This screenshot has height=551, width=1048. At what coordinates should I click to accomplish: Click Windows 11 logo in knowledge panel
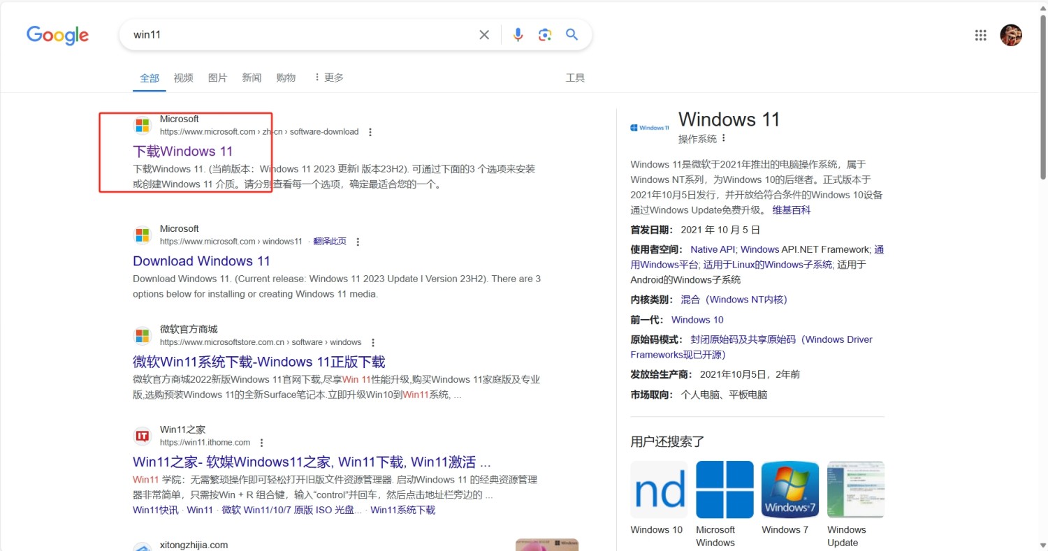click(x=650, y=128)
